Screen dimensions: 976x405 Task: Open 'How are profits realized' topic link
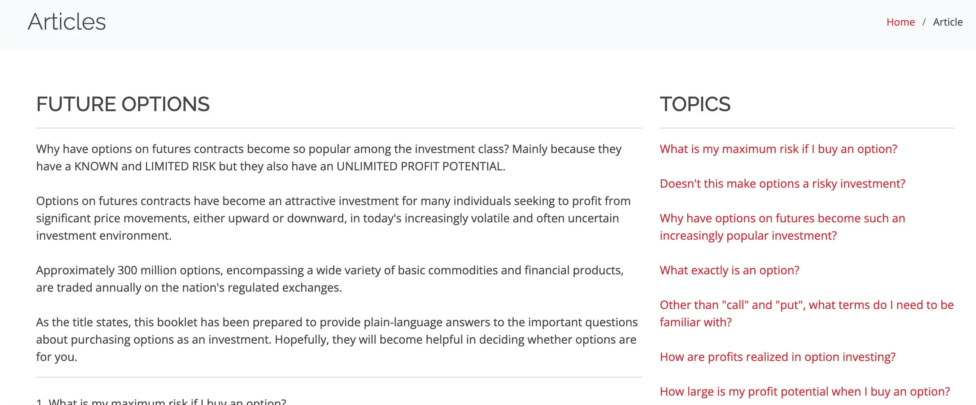pyautogui.click(x=777, y=357)
